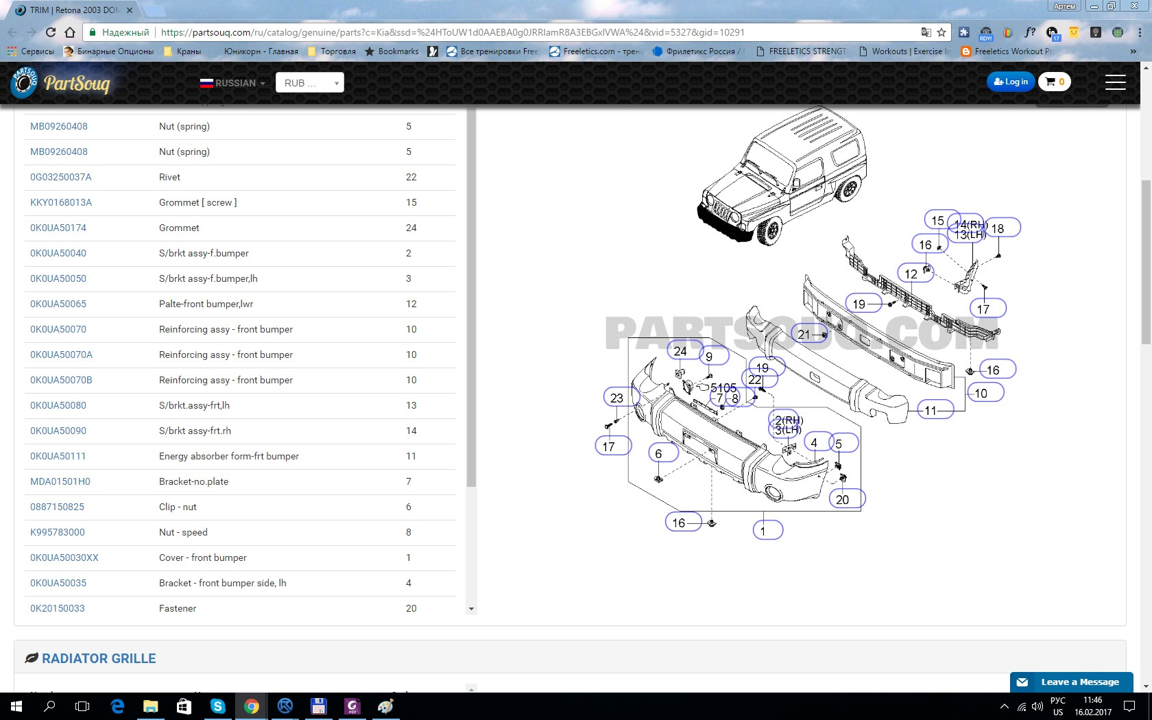Click the RADIATOR GRILLE section heading
The height and width of the screenshot is (720, 1152).
(99, 658)
